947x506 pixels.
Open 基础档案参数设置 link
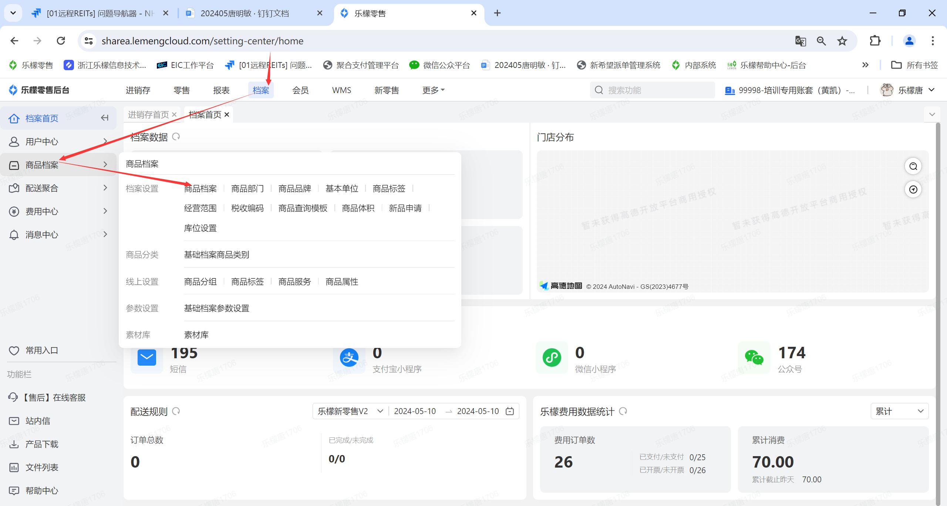click(217, 308)
